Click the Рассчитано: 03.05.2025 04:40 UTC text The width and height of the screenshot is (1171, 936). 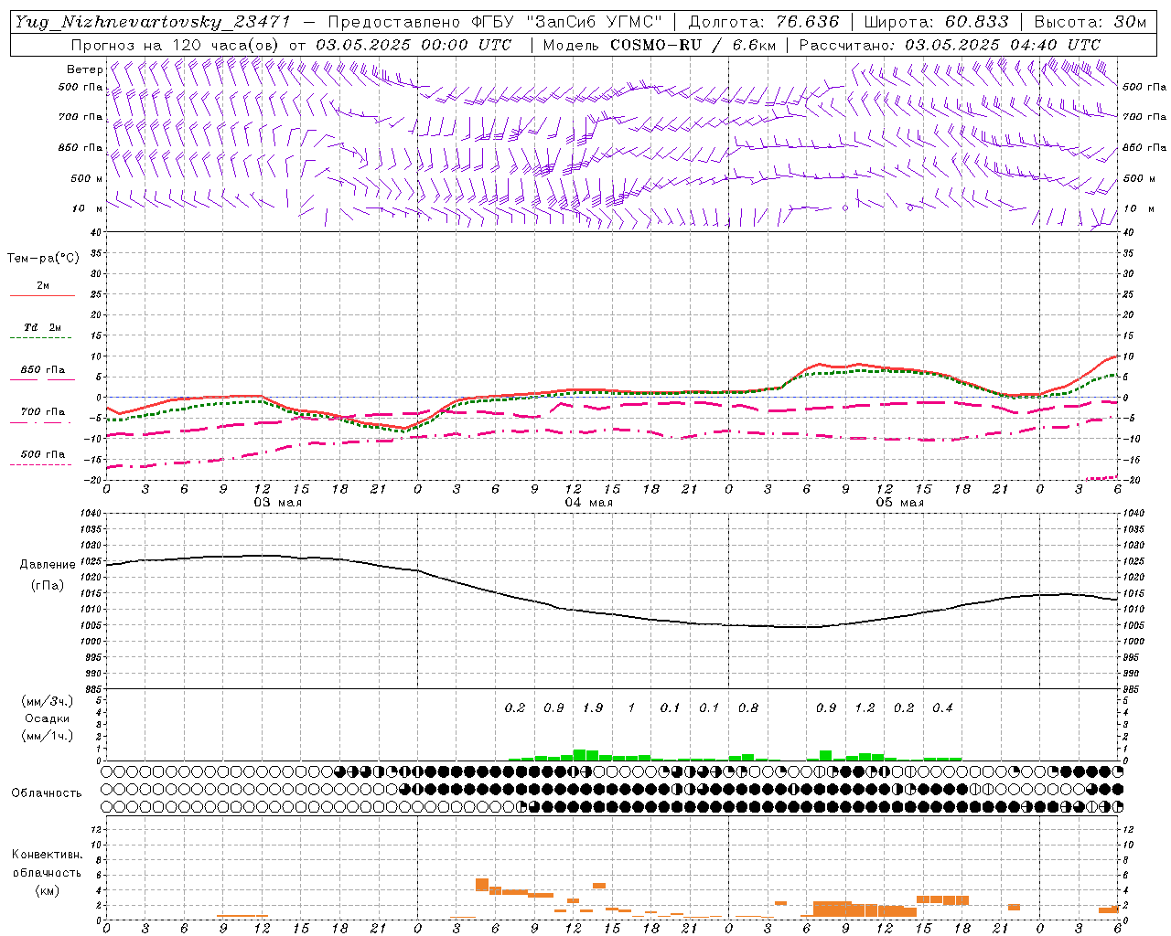[x=950, y=45]
